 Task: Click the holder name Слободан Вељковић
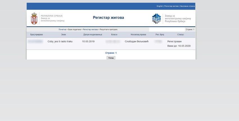(x=137, y=41)
